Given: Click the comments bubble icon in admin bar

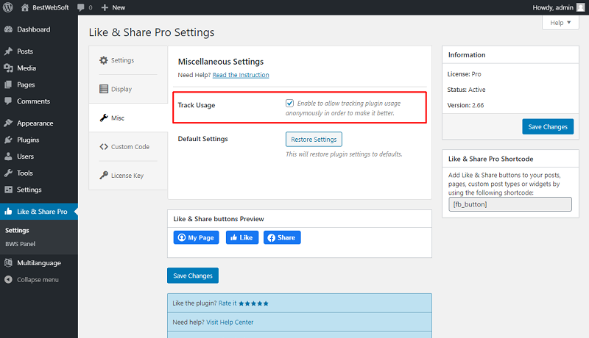Looking at the screenshot, I should [81, 7].
